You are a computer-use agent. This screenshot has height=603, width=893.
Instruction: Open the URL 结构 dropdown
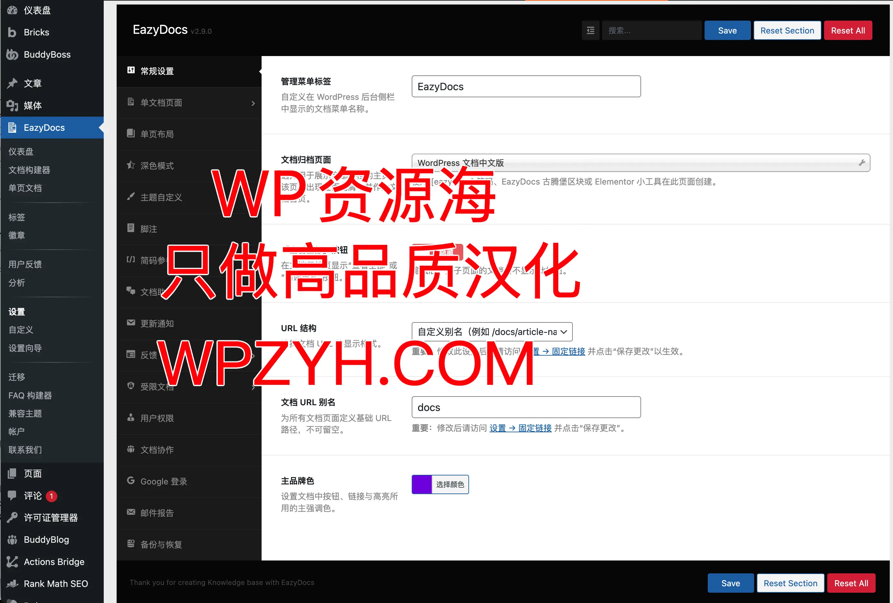492,332
